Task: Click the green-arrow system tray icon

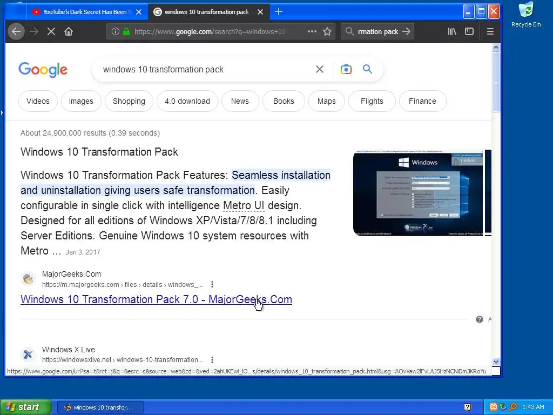Action: coord(503,407)
